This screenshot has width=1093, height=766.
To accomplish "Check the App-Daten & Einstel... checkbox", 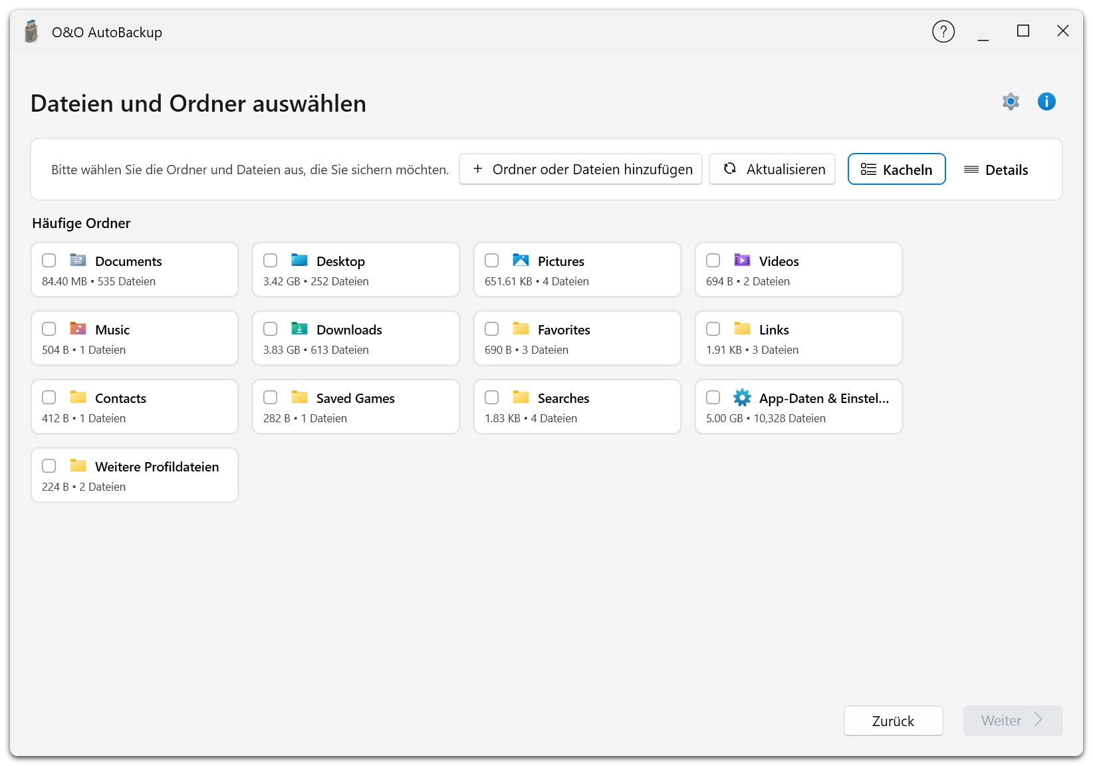I will 713,398.
